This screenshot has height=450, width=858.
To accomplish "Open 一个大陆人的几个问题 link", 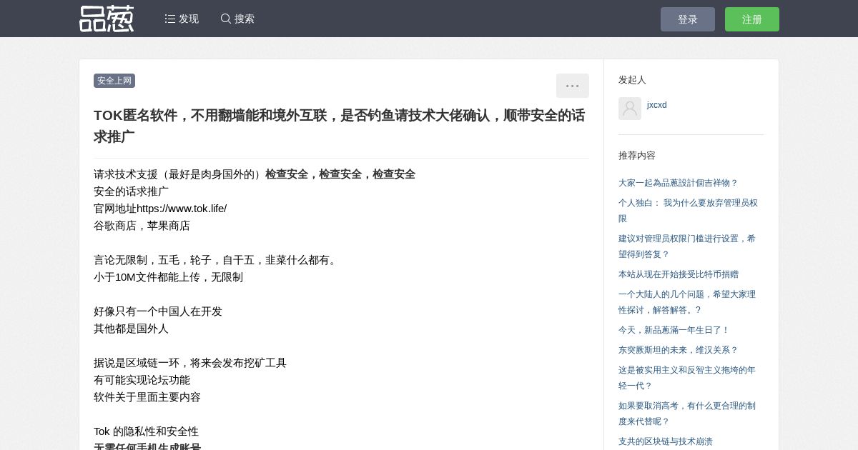I will pyautogui.click(x=687, y=302).
